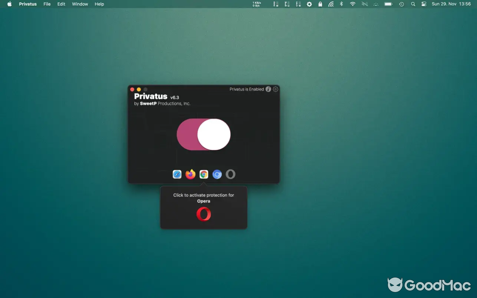
Task: Open the File menu
Action: pos(47,4)
